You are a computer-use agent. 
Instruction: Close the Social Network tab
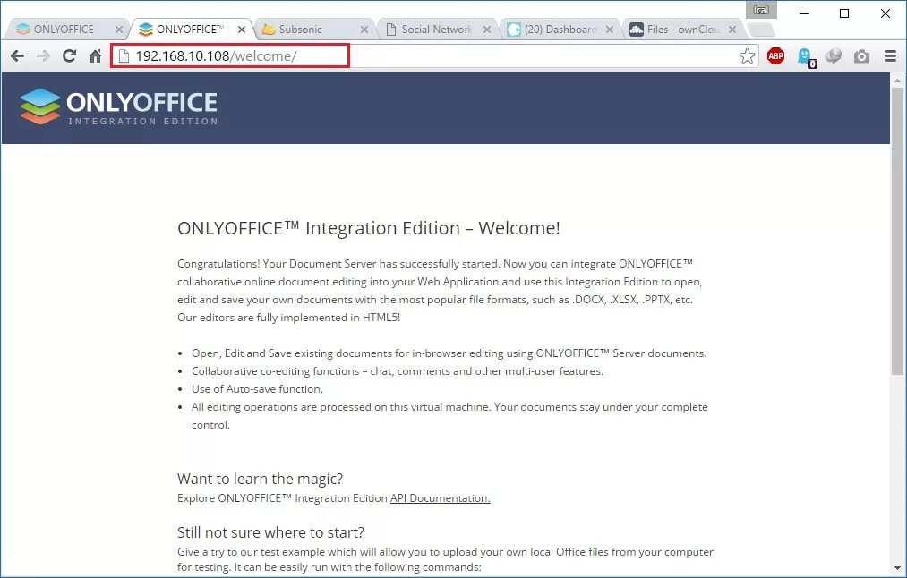487,30
